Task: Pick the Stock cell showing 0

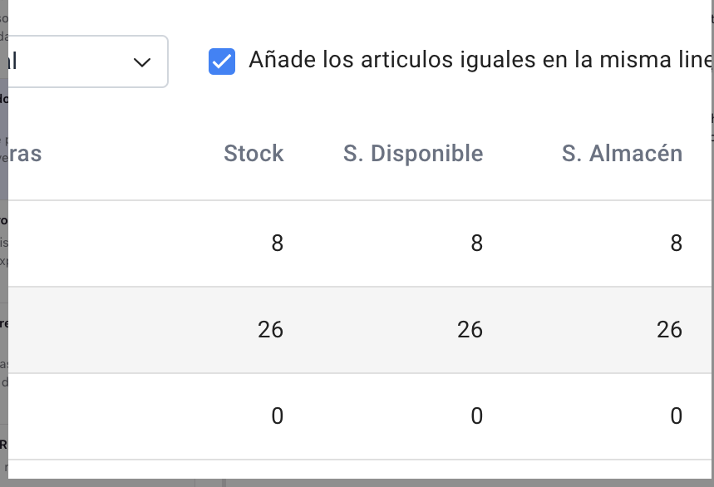Action: tap(277, 416)
